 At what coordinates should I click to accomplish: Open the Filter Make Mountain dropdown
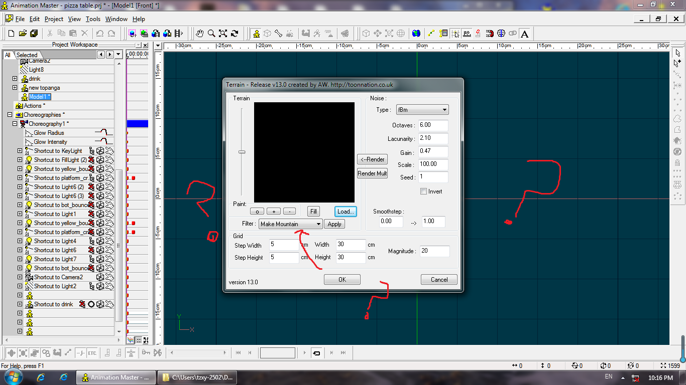pyautogui.click(x=290, y=224)
